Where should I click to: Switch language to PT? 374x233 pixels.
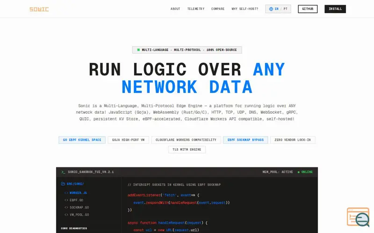pyautogui.click(x=286, y=9)
